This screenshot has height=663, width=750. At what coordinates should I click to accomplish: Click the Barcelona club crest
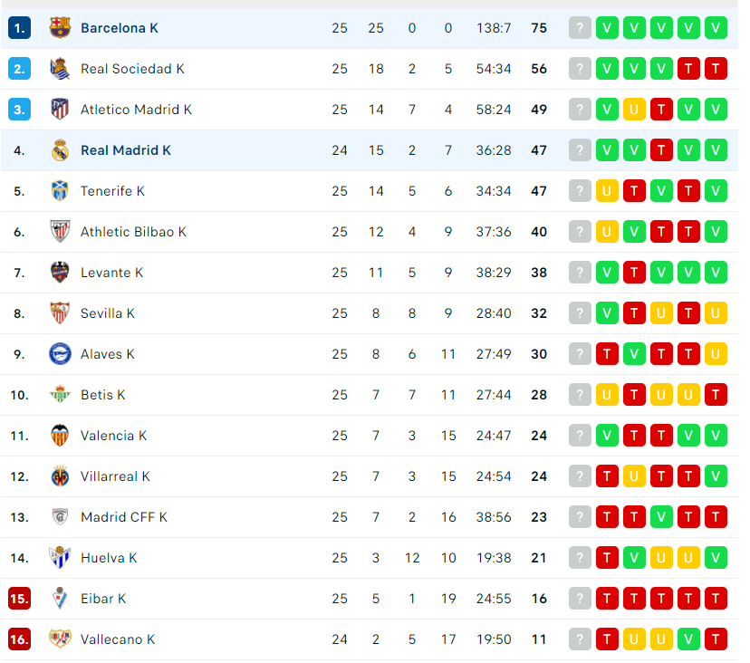[62, 27]
